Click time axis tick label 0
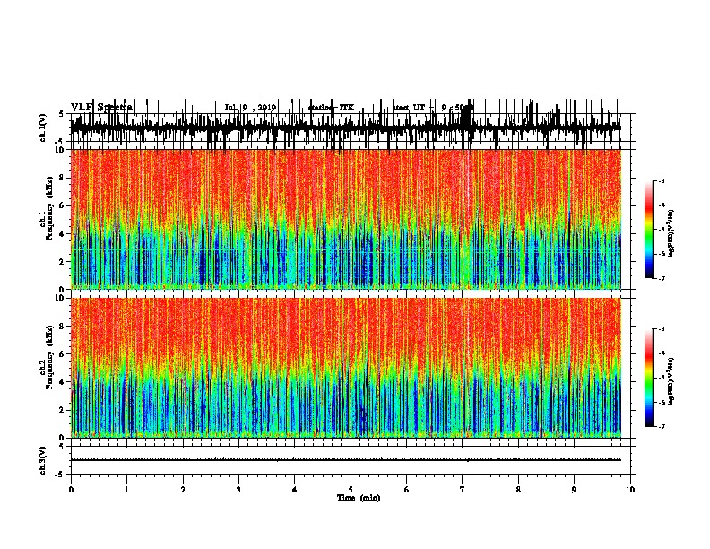710x549 pixels. (71, 490)
